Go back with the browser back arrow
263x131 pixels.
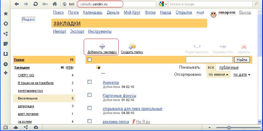(x=17, y=4)
